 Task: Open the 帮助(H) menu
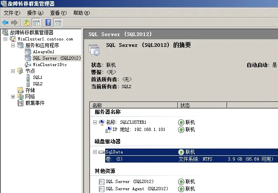[x=82, y=13]
